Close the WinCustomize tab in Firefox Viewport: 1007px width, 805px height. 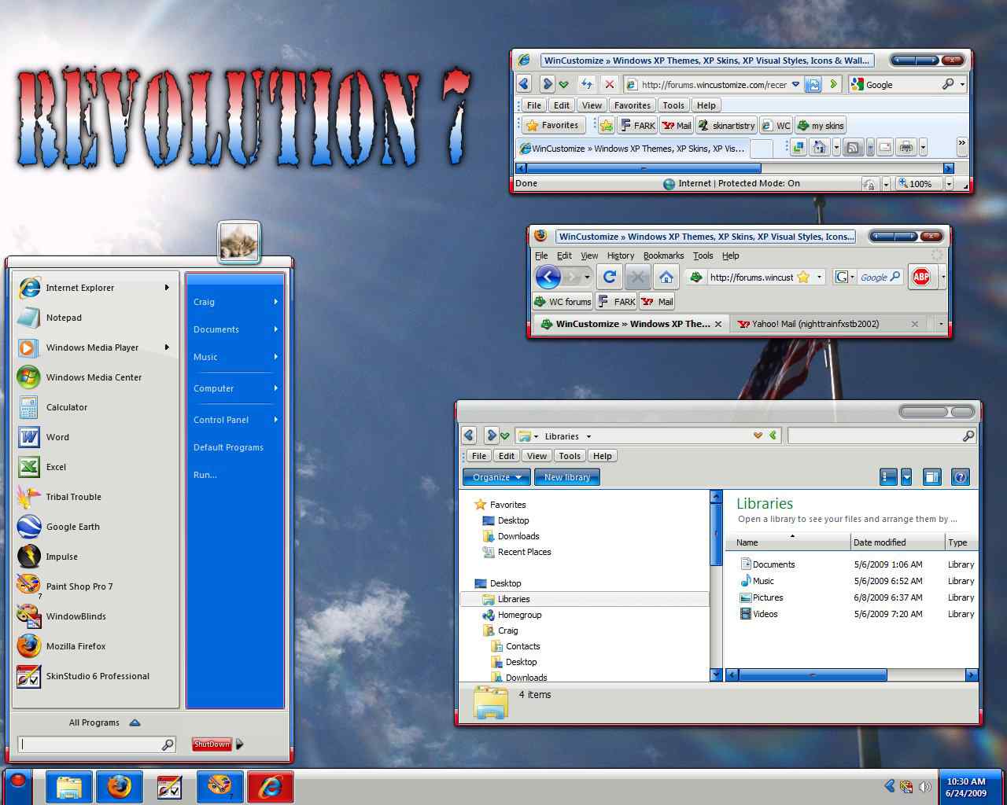point(717,324)
